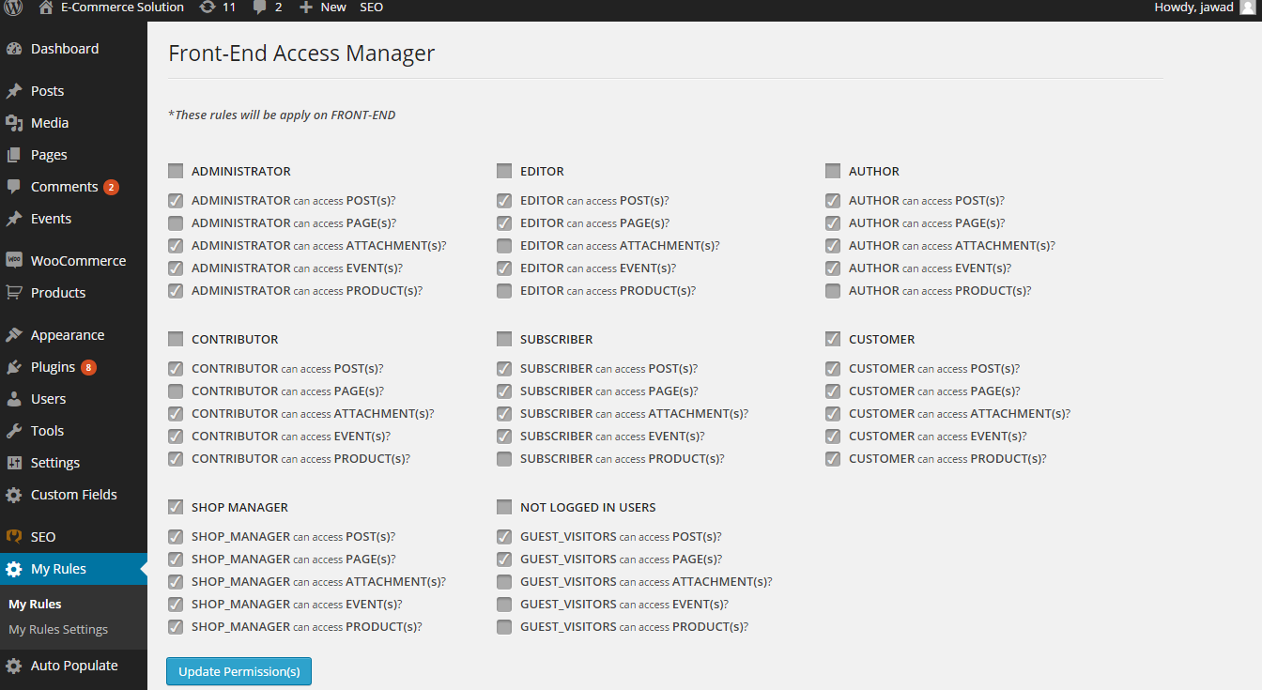Click the comments bubble icon in admin bar
The width and height of the screenshot is (1262, 690).
point(259,8)
